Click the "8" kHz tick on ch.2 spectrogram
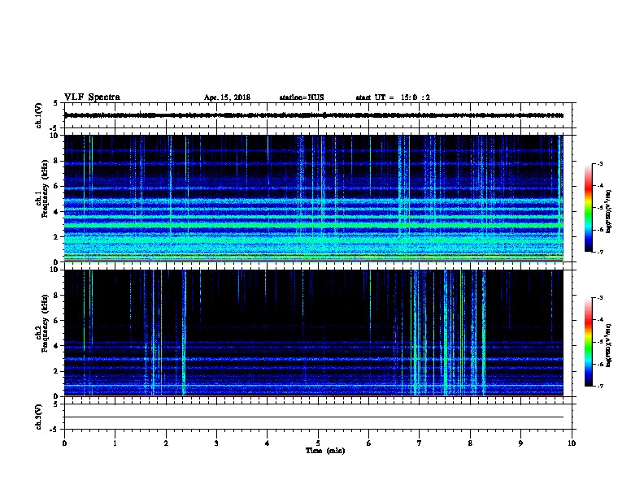Screen dimensions: 644x497 click(56, 296)
